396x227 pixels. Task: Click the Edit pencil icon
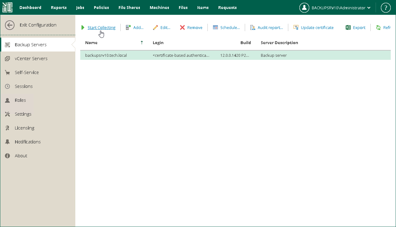coord(156,28)
